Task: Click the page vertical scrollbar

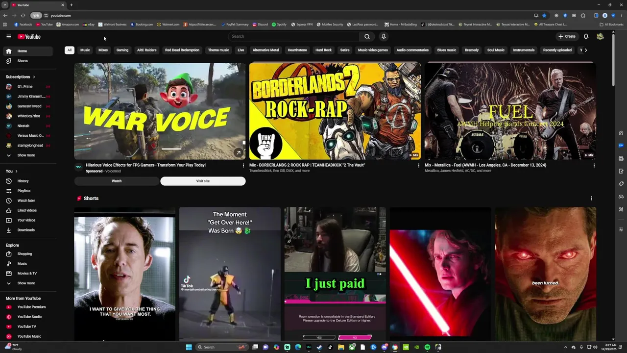Action: click(613, 59)
